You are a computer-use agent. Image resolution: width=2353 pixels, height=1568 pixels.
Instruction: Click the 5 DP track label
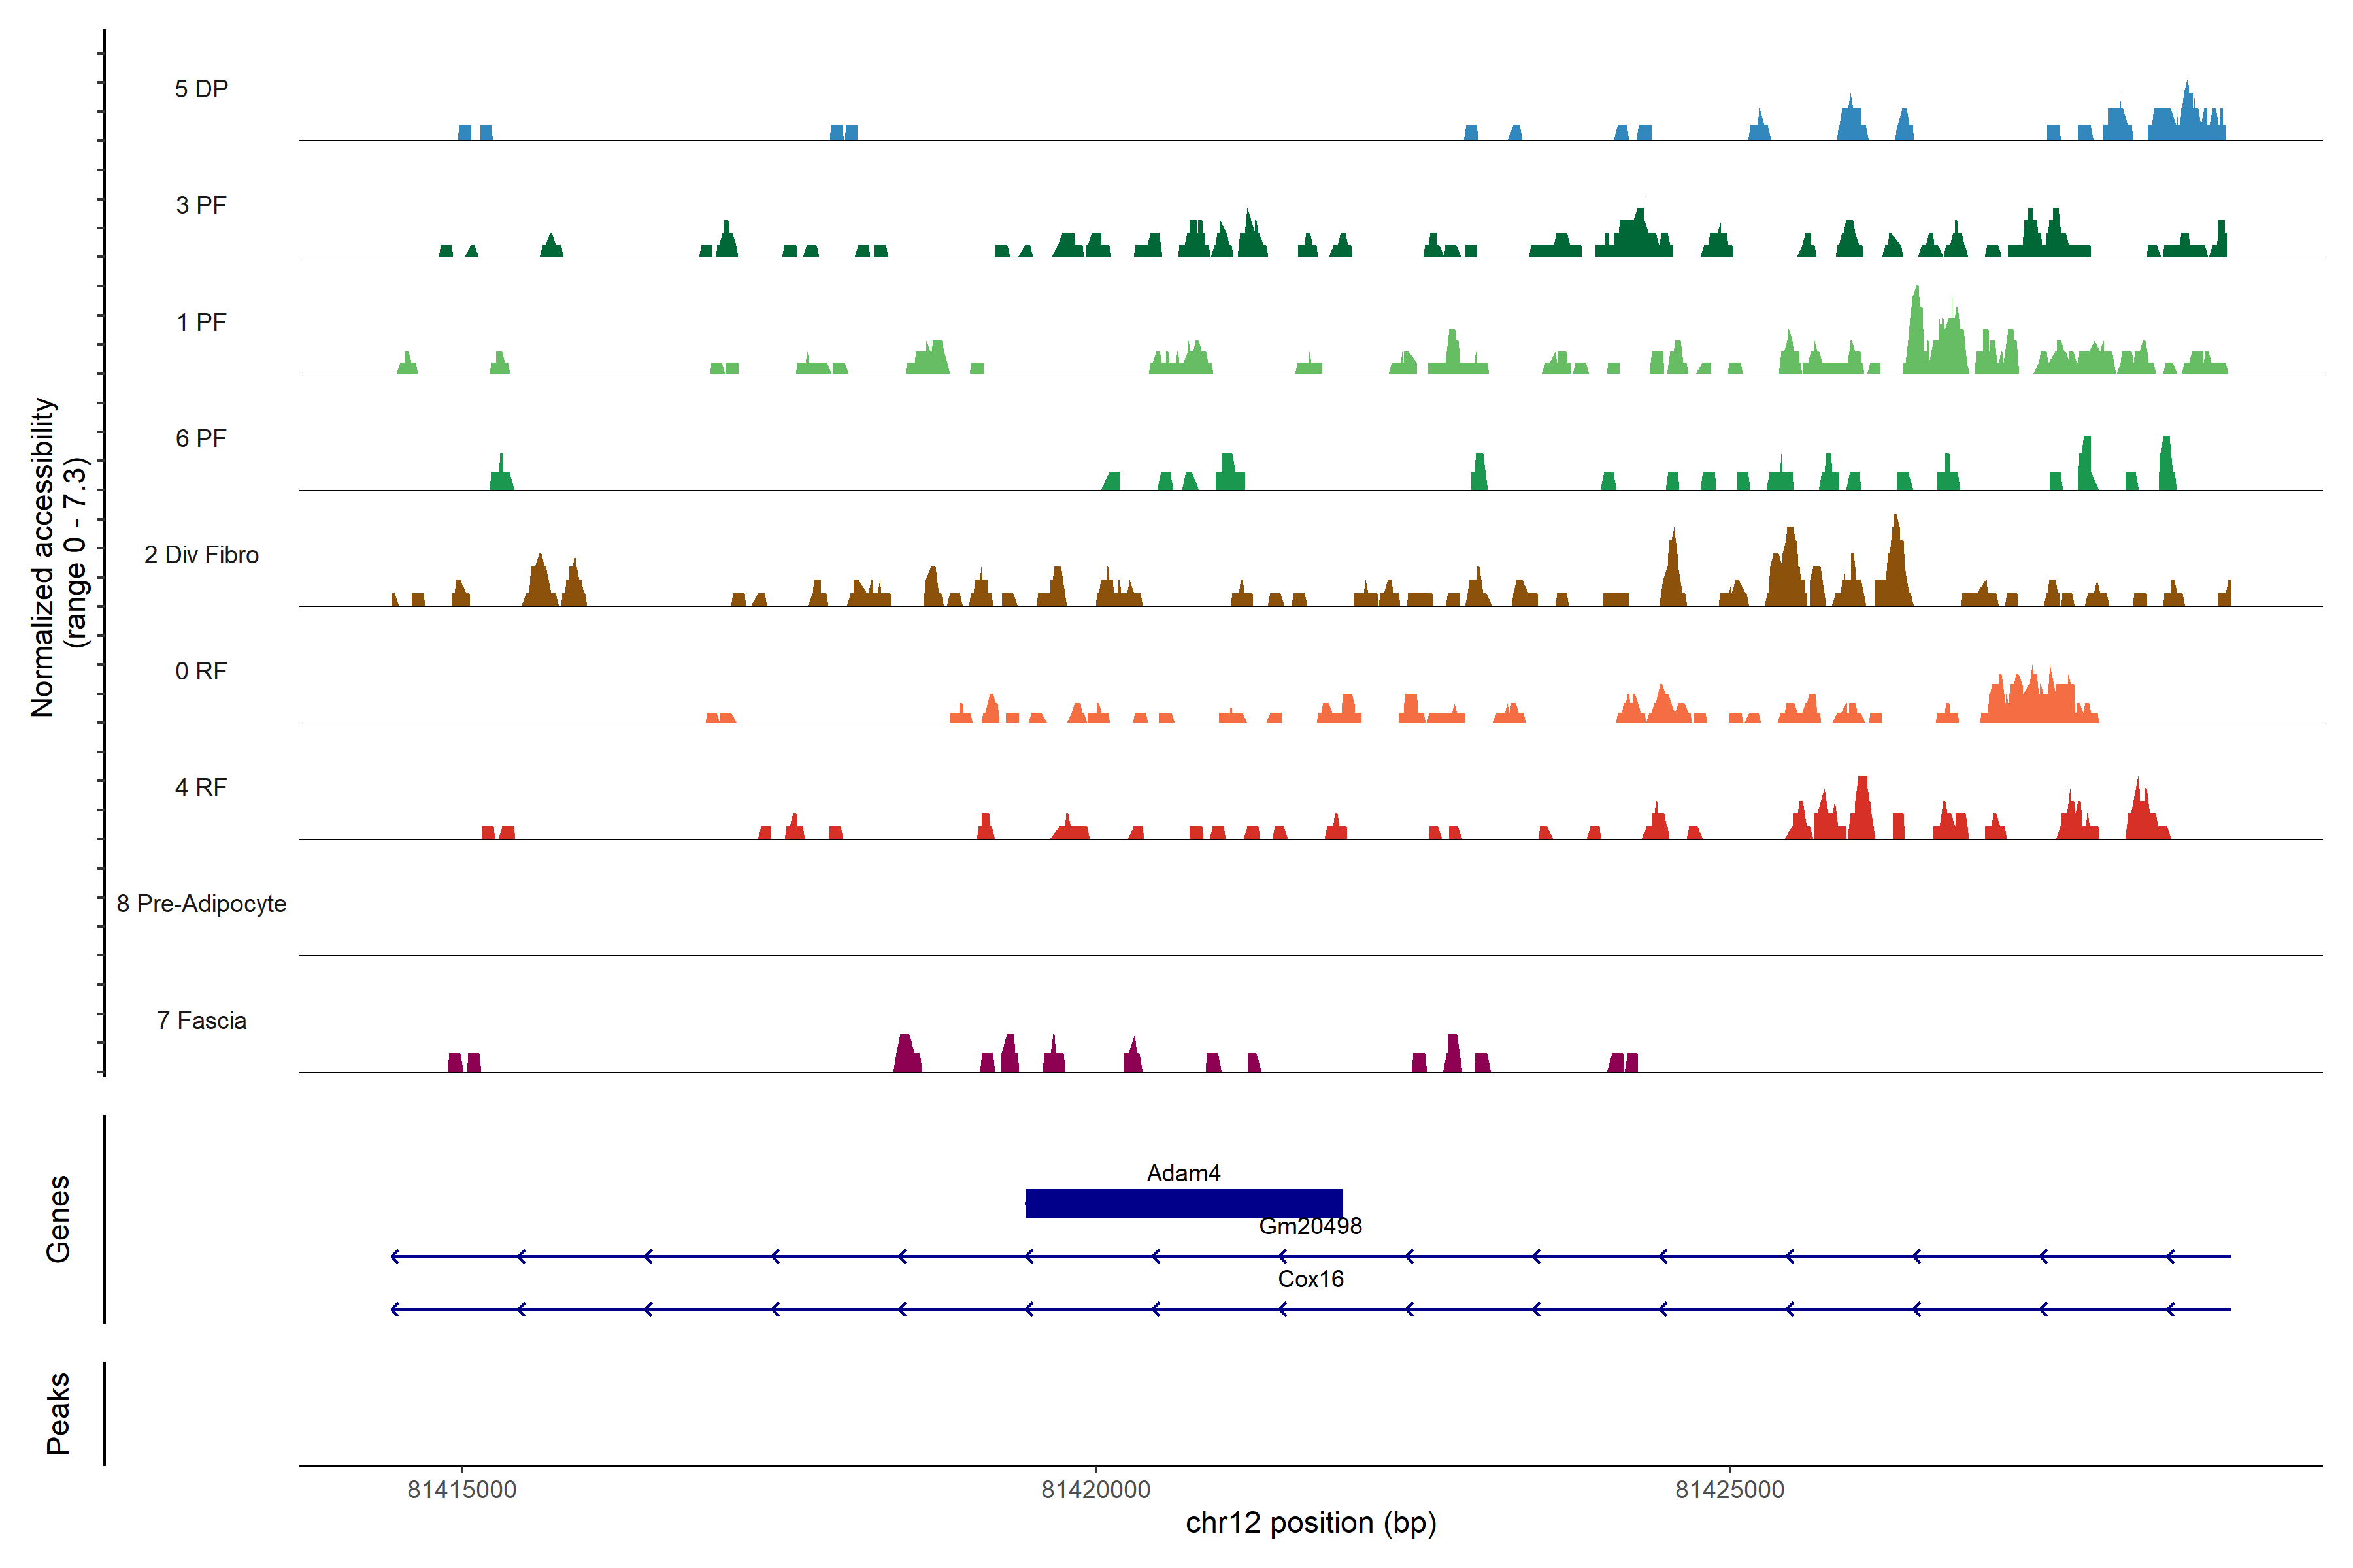[x=201, y=89]
